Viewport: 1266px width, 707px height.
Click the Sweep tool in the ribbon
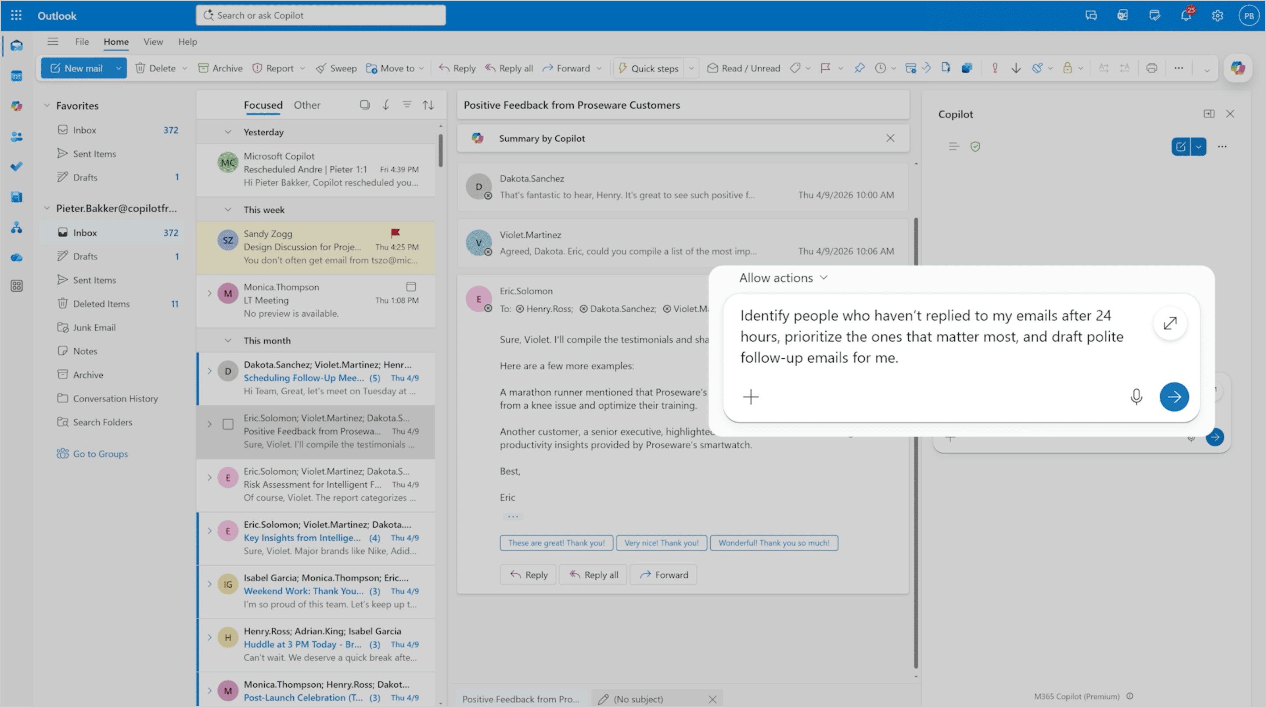click(x=336, y=68)
